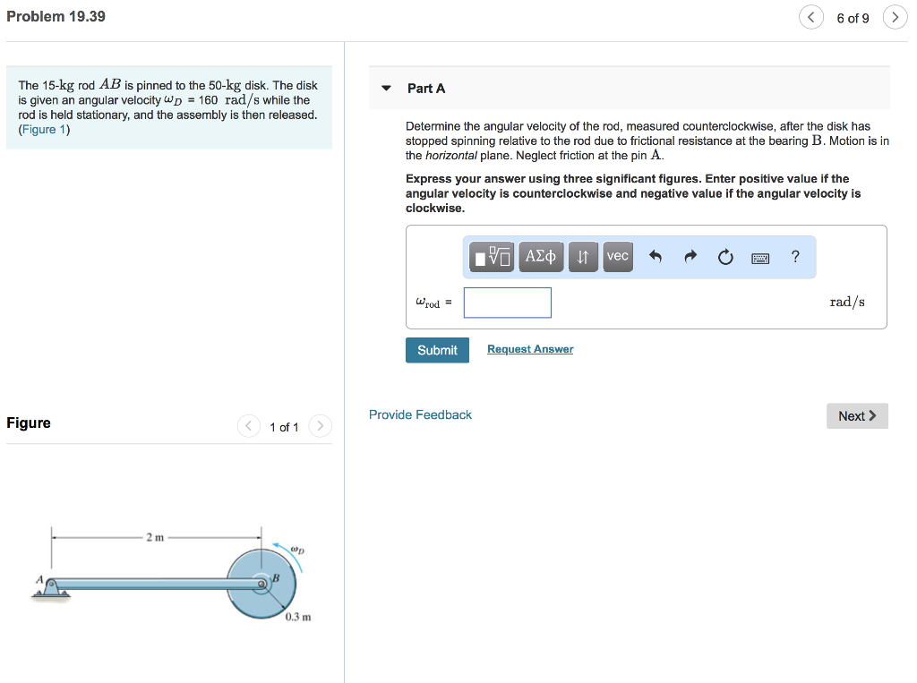Click inside the ωrod answer input box

pyautogui.click(x=507, y=303)
